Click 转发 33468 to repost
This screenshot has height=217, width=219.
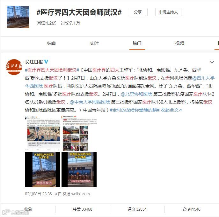83,209
